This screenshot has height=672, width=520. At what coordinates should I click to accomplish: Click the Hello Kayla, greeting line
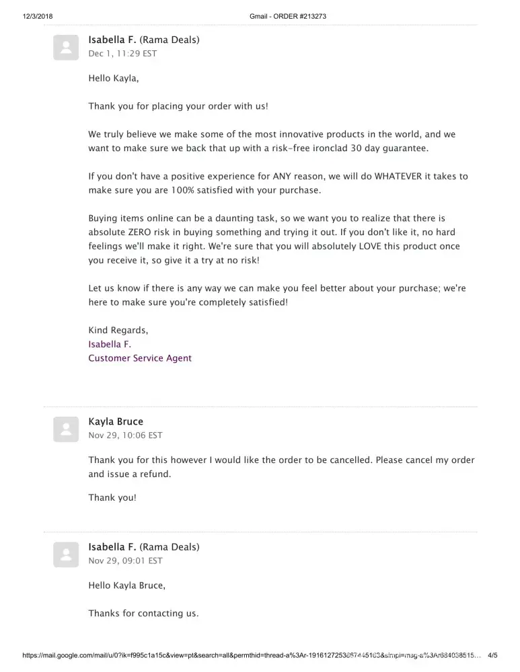[114, 78]
